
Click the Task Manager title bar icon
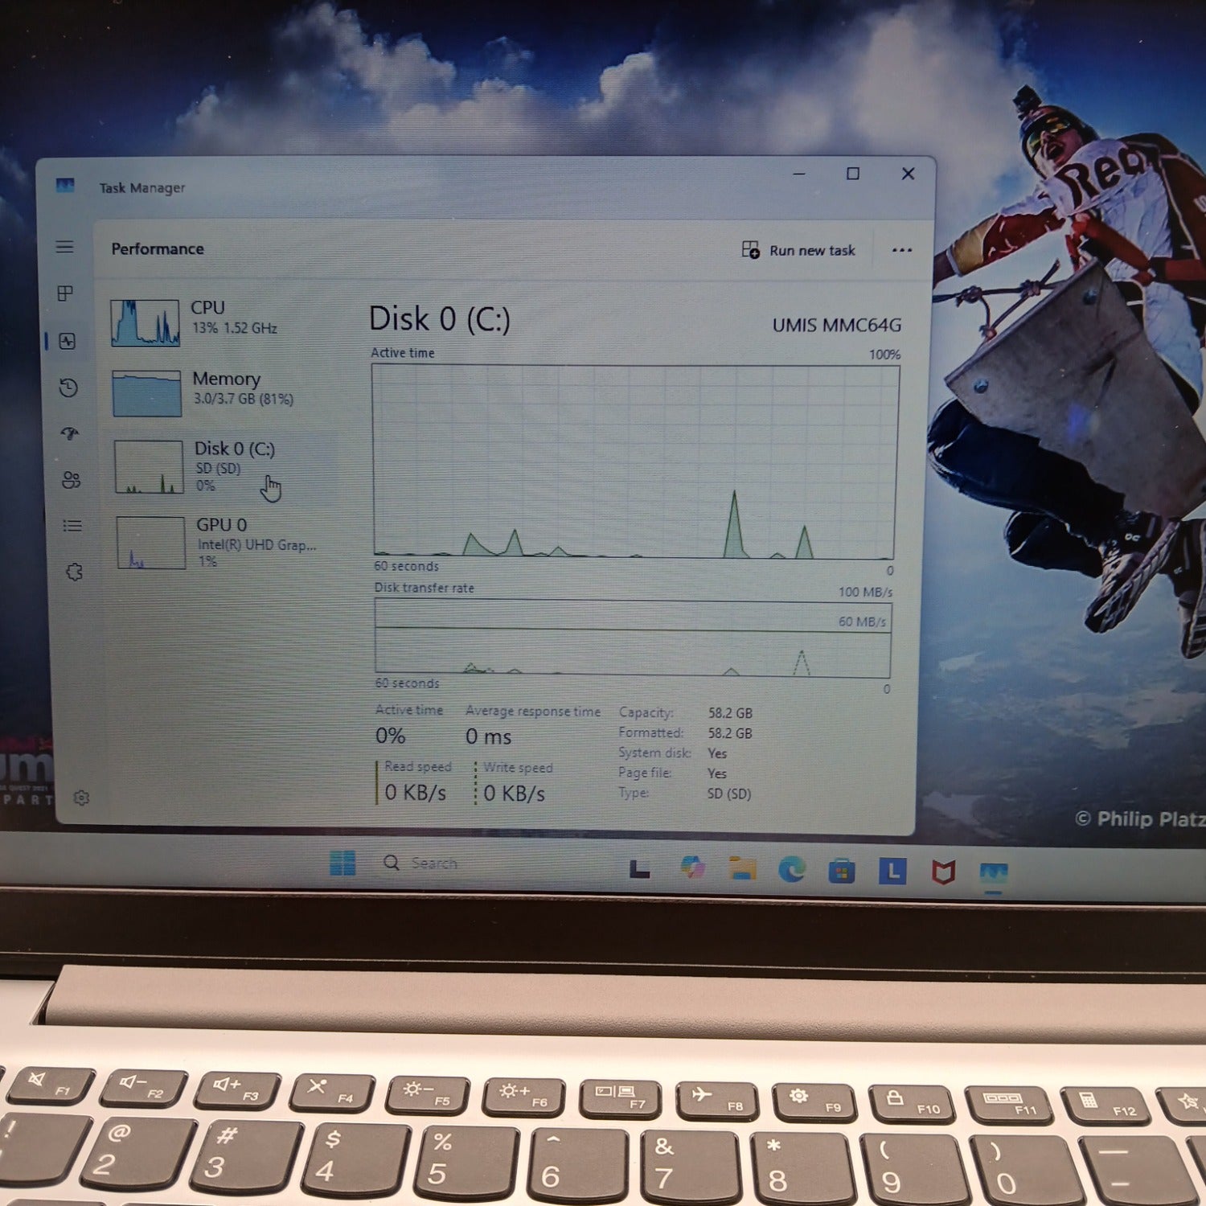65,186
